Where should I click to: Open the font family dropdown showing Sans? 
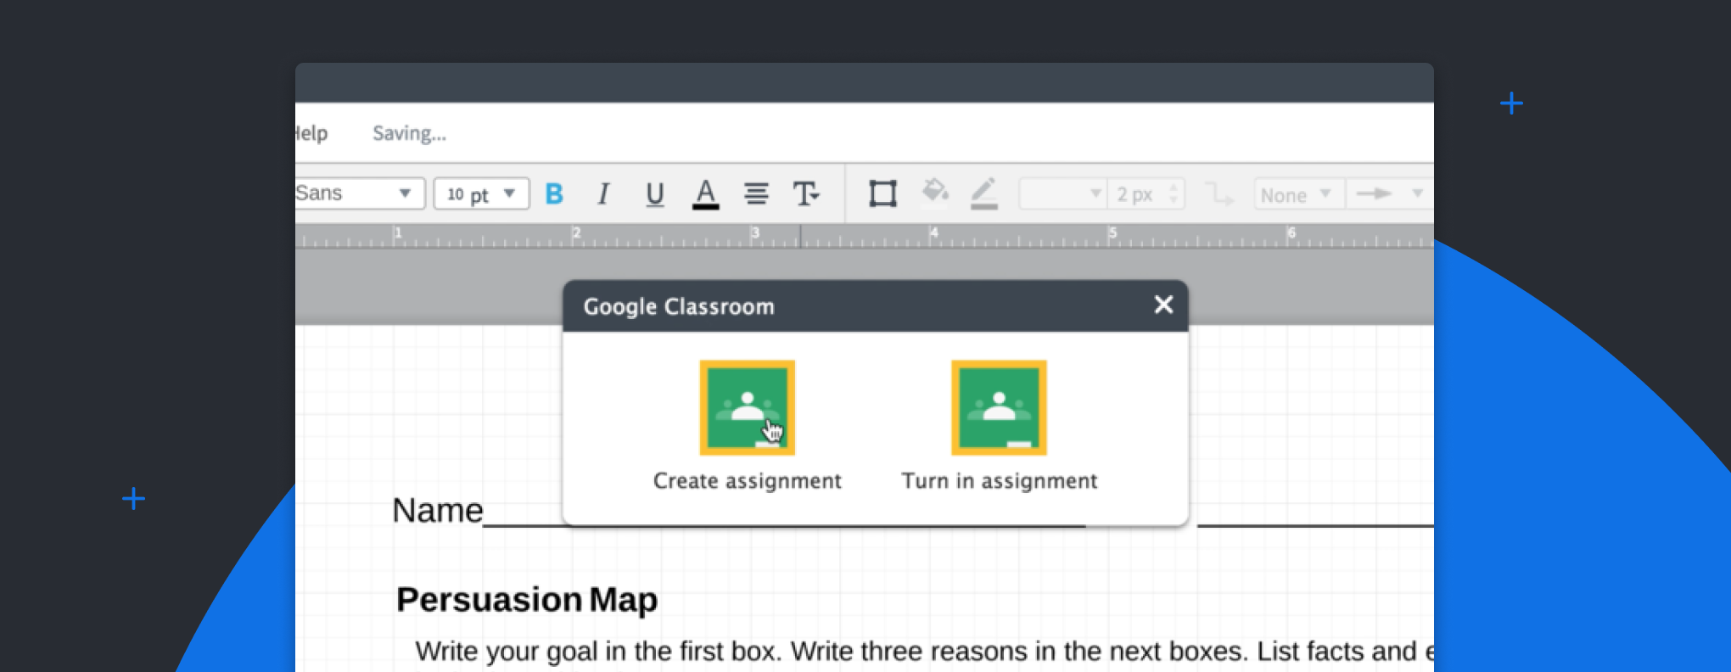358,193
